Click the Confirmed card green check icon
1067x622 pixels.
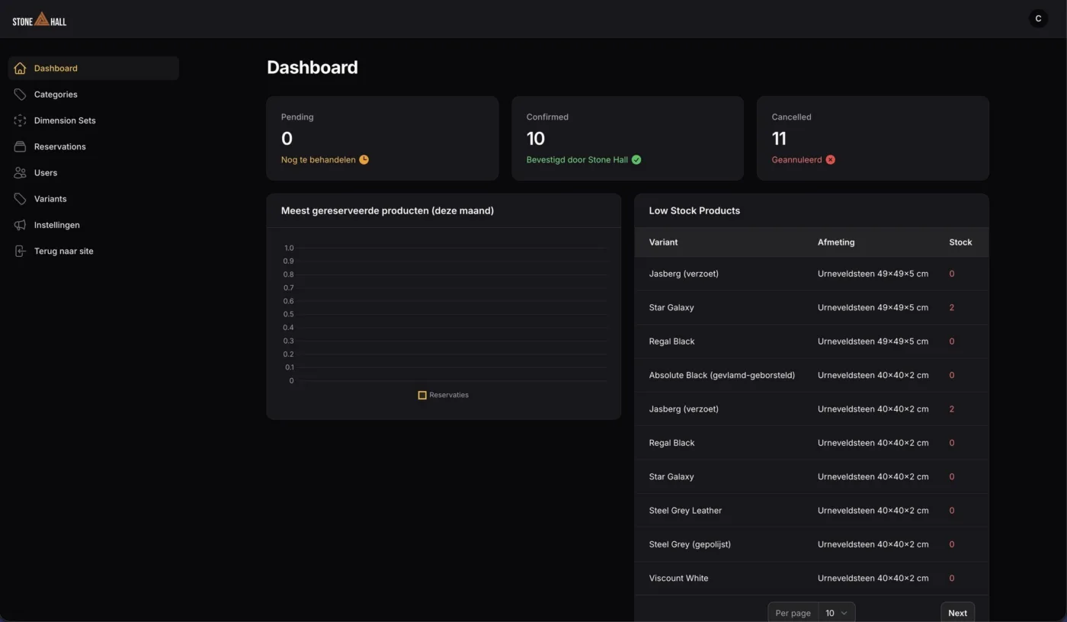(636, 160)
